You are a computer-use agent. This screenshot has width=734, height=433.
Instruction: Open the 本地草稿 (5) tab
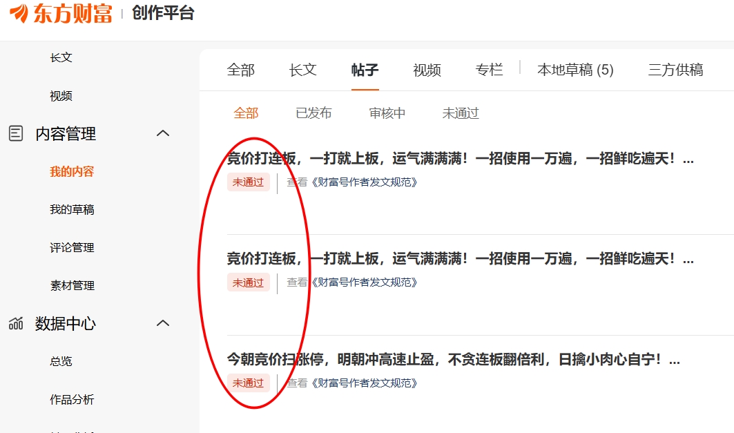click(575, 70)
